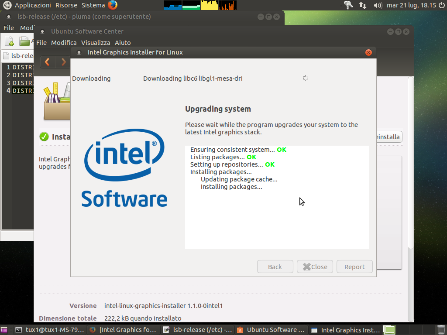
Task: Click the new document icon in pluma
Action: click(x=9, y=41)
